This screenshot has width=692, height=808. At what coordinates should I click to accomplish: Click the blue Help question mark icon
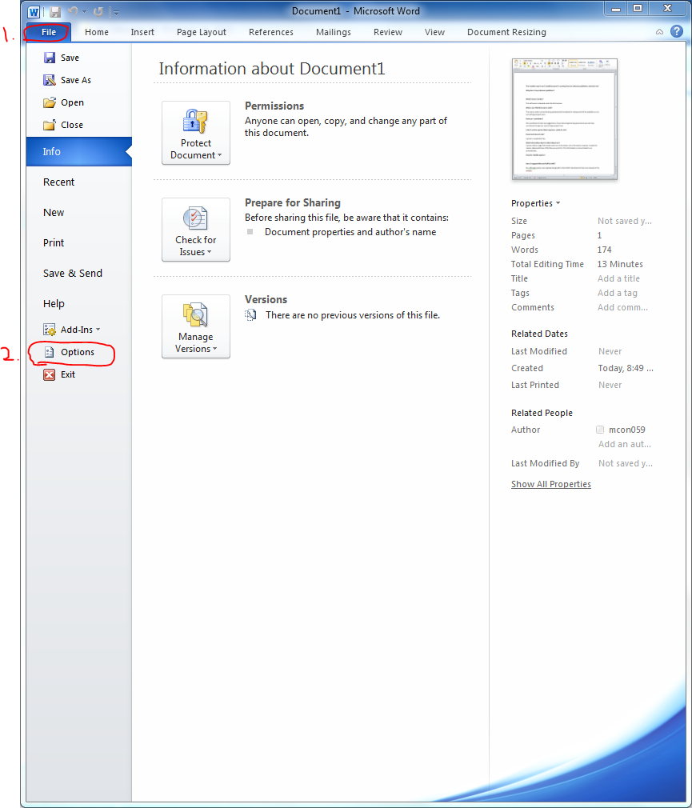point(677,31)
